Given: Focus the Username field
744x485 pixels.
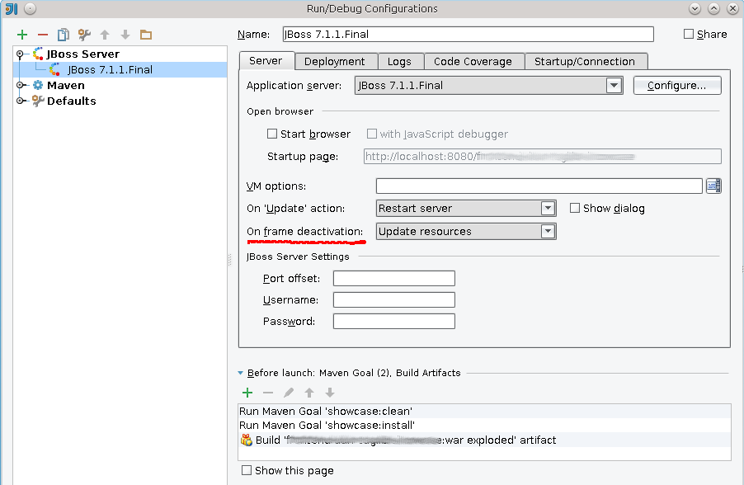Looking at the screenshot, I should tap(393, 299).
